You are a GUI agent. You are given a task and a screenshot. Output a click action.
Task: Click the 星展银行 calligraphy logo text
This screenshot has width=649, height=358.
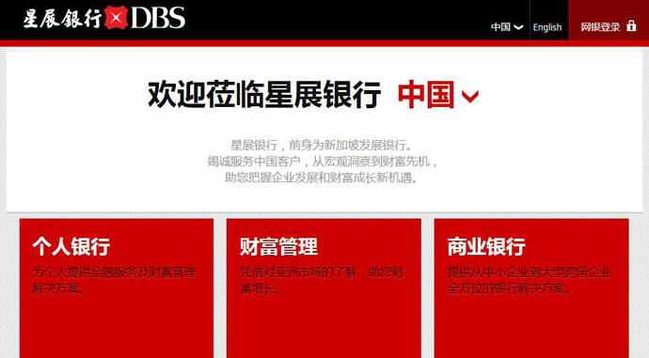click(x=62, y=19)
